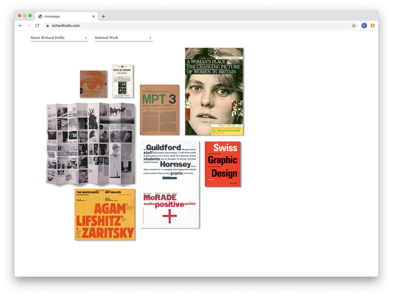Click the green fullscreen window button

tap(30, 16)
